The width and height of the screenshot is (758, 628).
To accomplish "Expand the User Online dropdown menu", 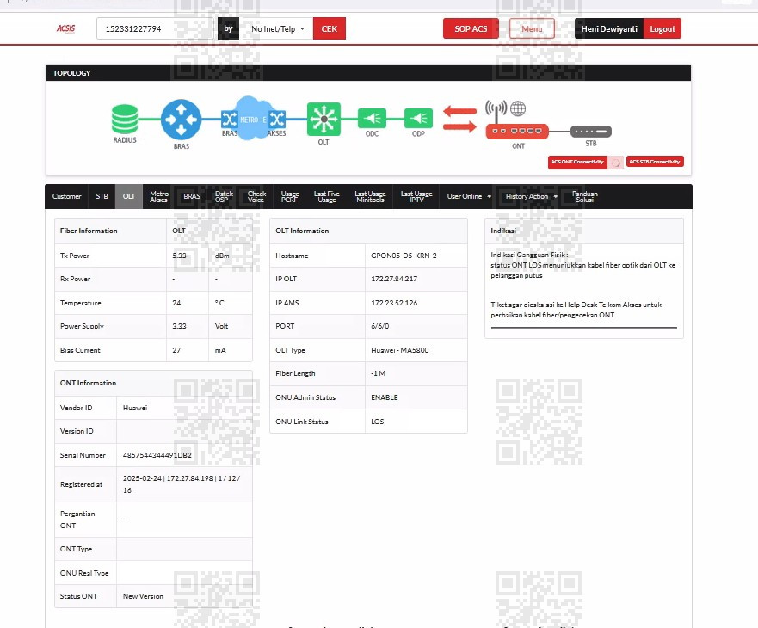I will 469,196.
